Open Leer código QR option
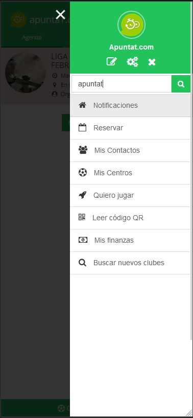 130,218
